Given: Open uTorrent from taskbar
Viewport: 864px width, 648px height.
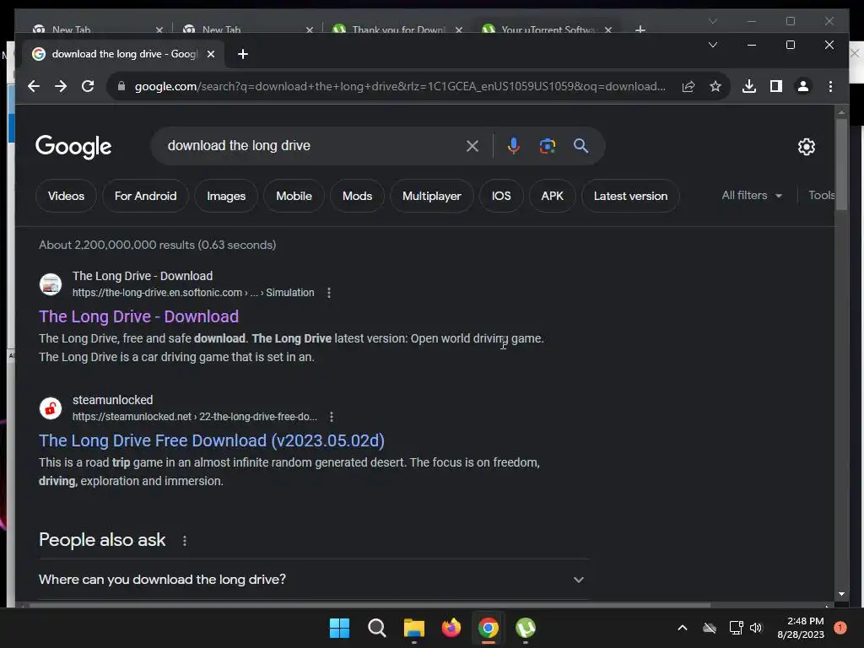Looking at the screenshot, I should tap(526, 628).
